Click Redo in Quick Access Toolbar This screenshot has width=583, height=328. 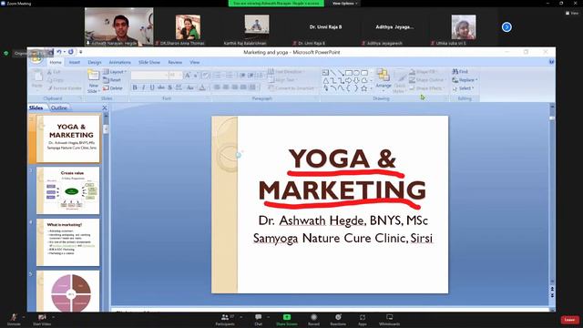click(x=71, y=52)
